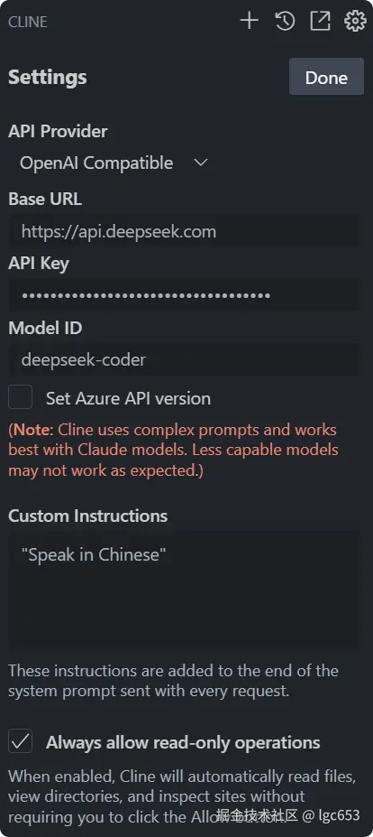Open the OpenAI Compatible provider dropdown
Screen dimensions: 373x837
tap(113, 163)
